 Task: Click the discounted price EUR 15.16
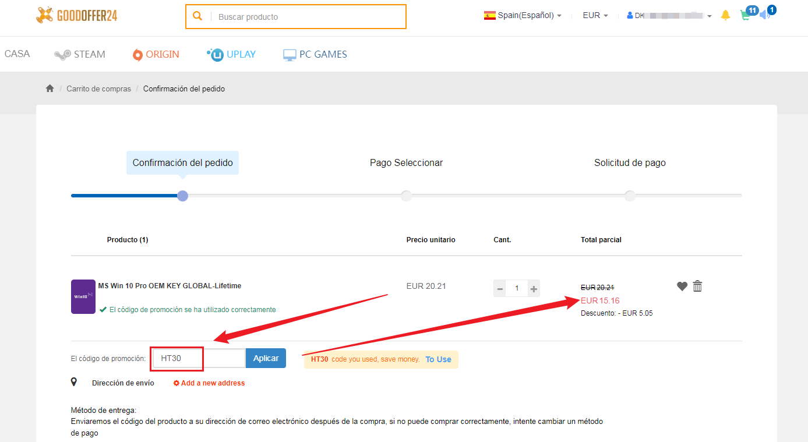pyautogui.click(x=600, y=300)
